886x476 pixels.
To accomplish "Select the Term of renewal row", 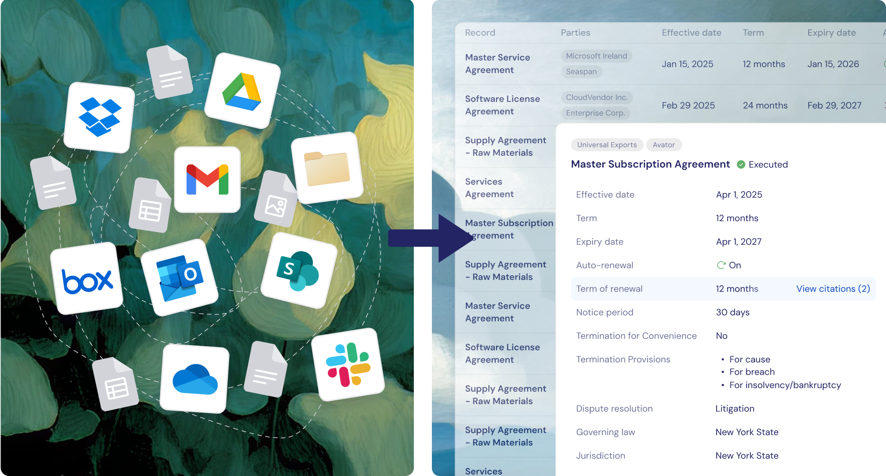I will [x=723, y=289].
